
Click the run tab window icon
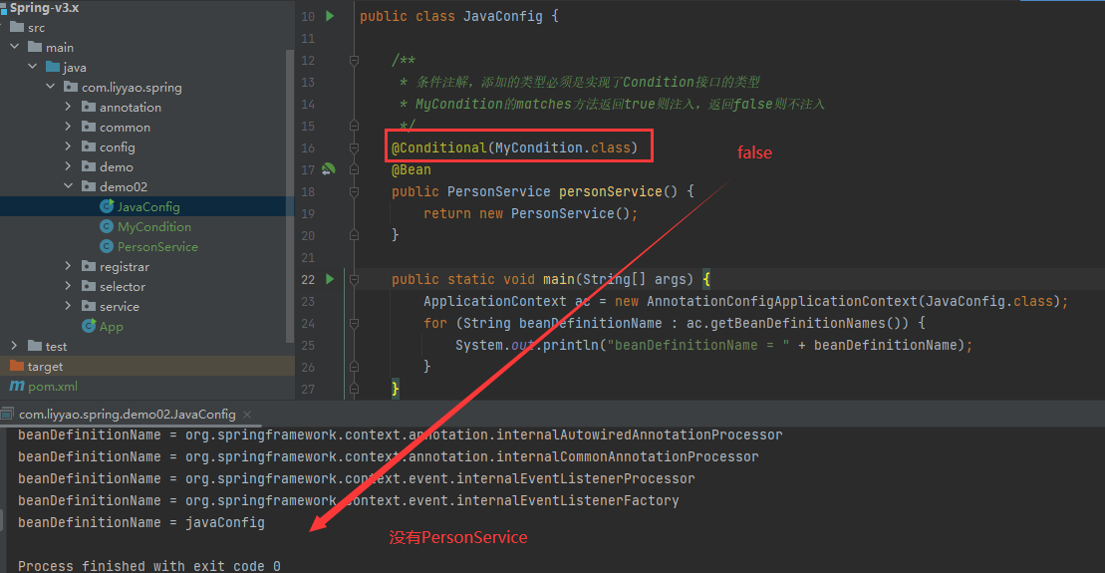[x=7, y=414]
